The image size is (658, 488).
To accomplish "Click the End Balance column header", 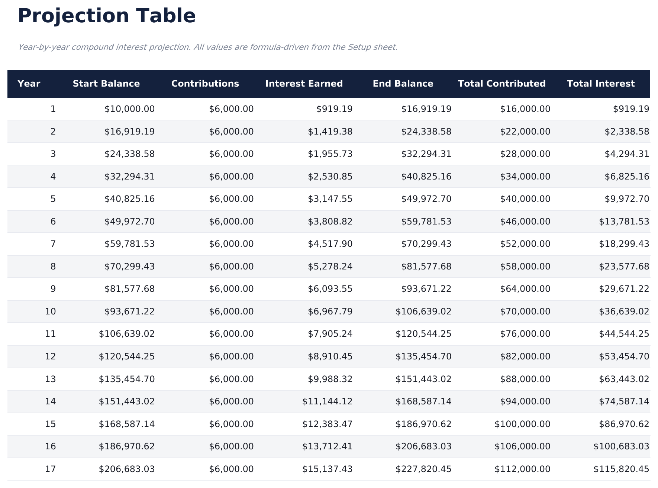I will coord(403,84).
